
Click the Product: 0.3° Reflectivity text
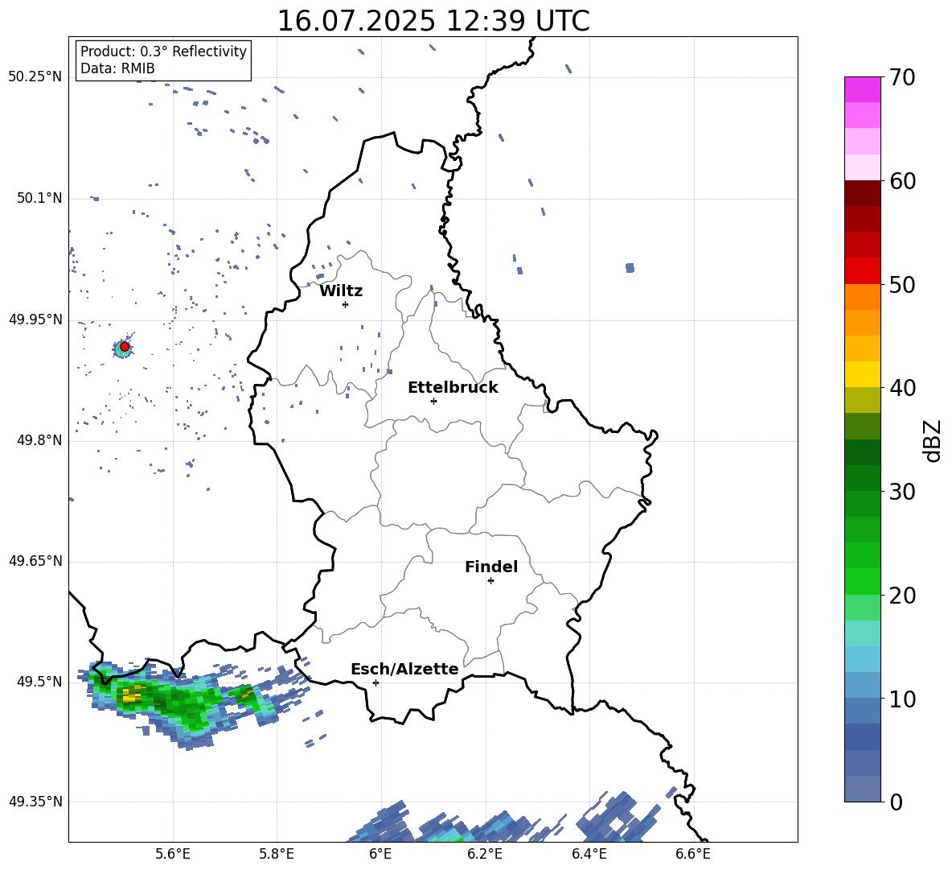click(163, 51)
